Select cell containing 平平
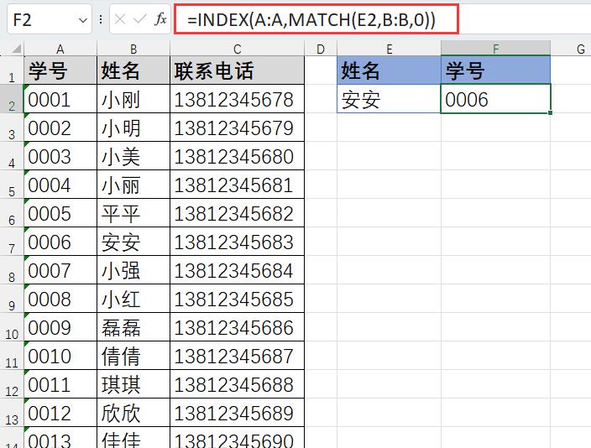 tap(133, 213)
